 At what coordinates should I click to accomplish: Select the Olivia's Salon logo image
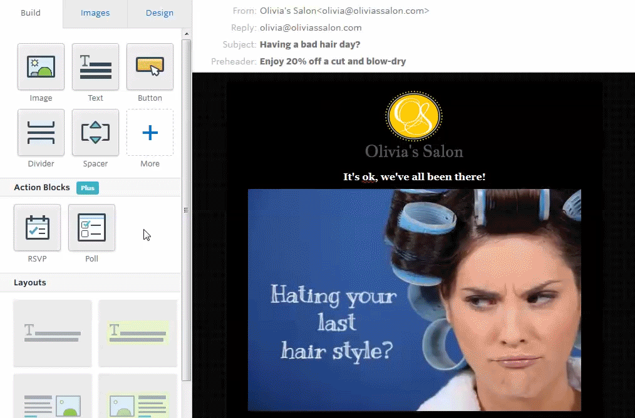(x=414, y=125)
